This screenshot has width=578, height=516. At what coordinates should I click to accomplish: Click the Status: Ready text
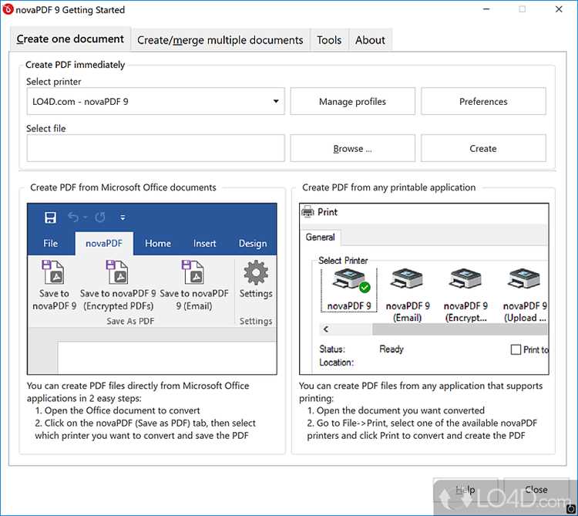tap(361, 349)
